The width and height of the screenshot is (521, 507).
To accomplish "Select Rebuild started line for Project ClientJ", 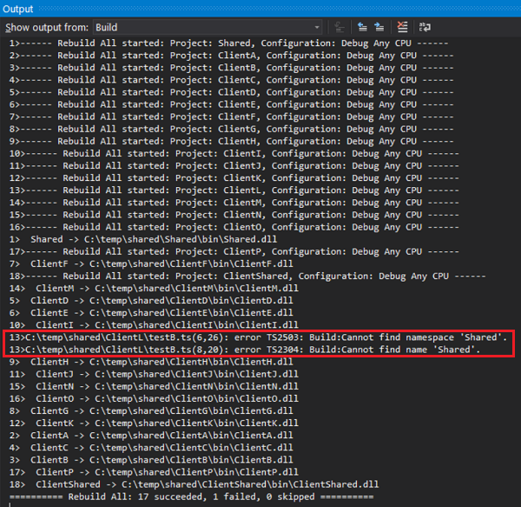I will coord(234,166).
